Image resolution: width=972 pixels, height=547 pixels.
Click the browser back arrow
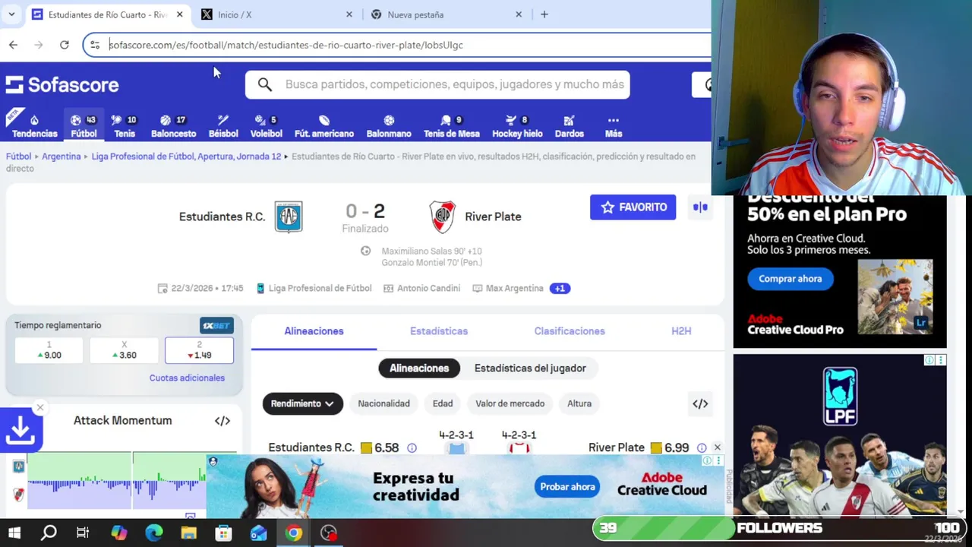coord(13,45)
